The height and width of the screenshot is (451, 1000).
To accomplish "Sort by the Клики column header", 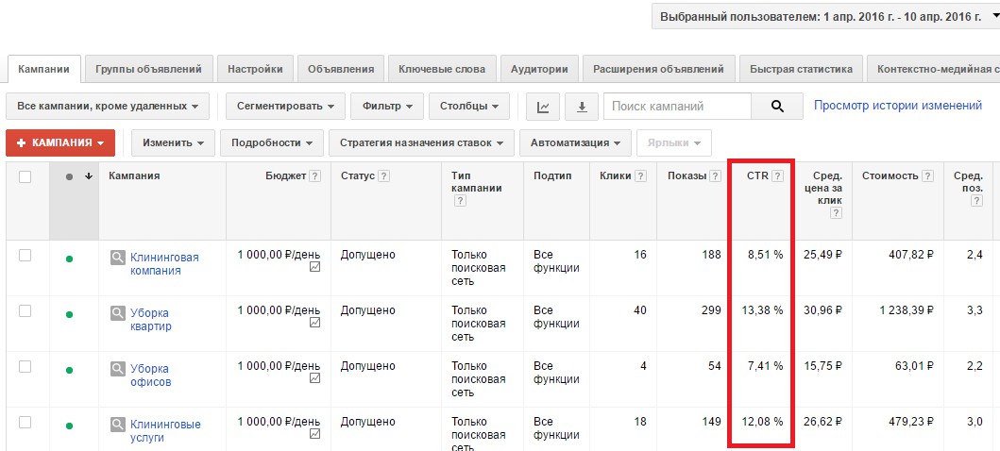I will (616, 175).
